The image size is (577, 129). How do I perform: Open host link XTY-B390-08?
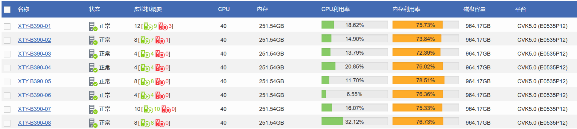tap(34, 123)
